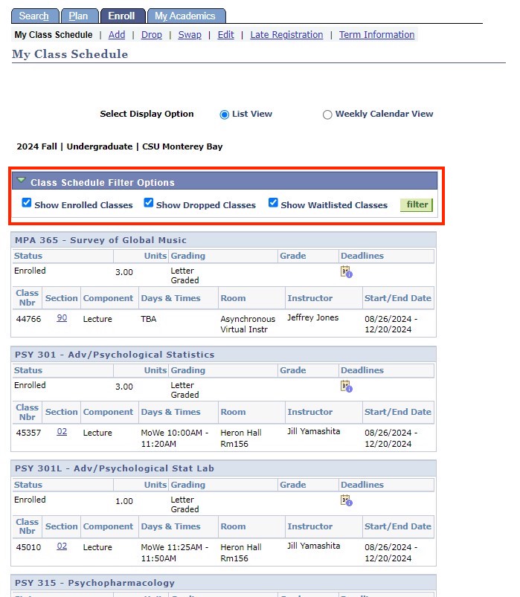This screenshot has height=597, width=520.
Task: Open section 90 link for MPA 365
Action: pyautogui.click(x=62, y=317)
